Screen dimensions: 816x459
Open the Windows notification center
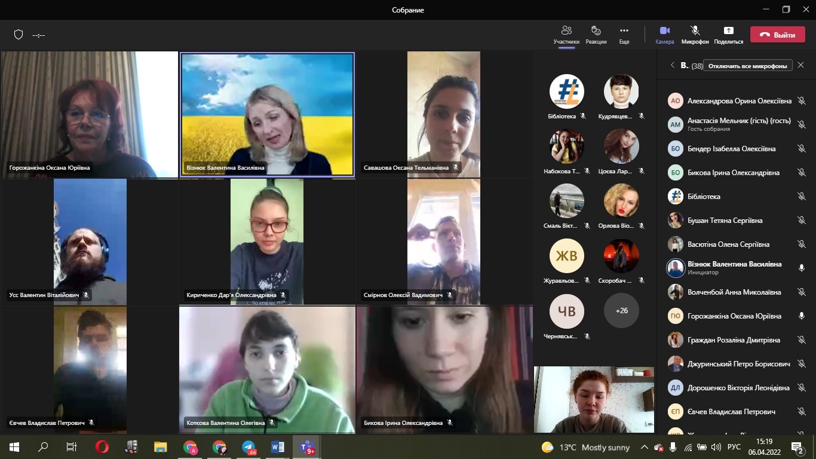(797, 447)
